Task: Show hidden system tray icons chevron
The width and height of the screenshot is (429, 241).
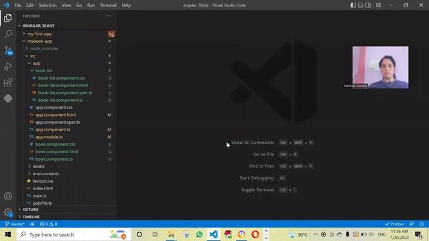Action: (x=315, y=234)
